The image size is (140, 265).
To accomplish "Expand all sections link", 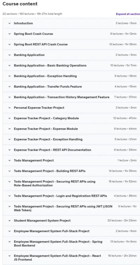I will coord(128,14).
